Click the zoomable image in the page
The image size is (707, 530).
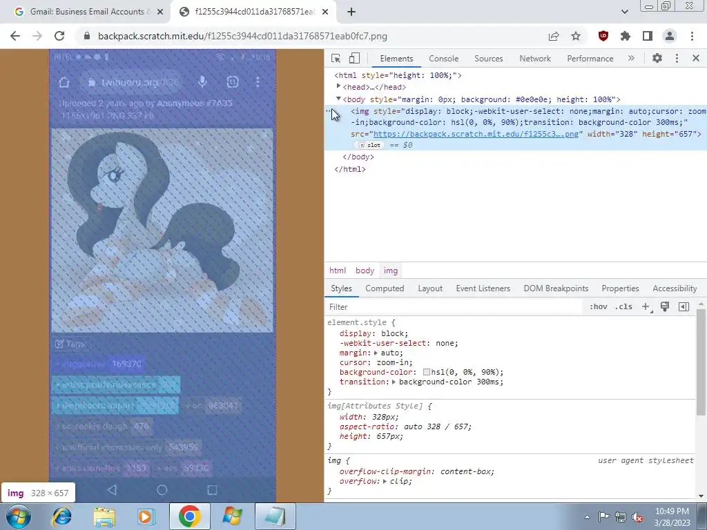coord(162,276)
